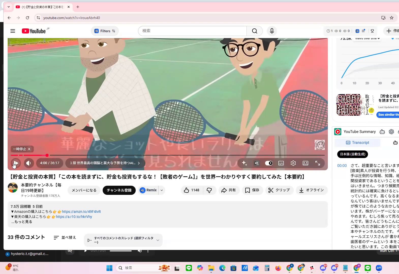The image size is (399, 274).
Task: Open the Amazon amzn.to link
Action: [81, 212]
